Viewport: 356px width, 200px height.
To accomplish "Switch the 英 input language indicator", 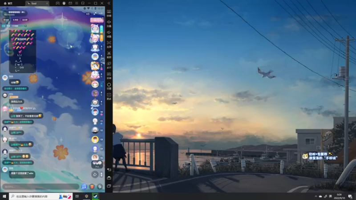I will coord(330,196).
